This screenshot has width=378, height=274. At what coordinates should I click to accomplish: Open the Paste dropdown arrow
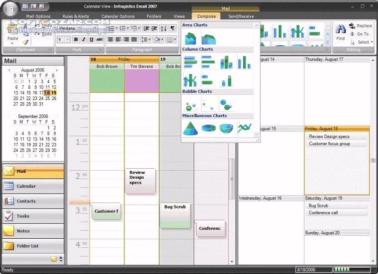tap(12, 44)
